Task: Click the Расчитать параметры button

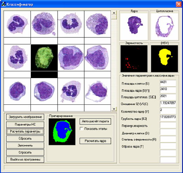Action: tap(25, 132)
